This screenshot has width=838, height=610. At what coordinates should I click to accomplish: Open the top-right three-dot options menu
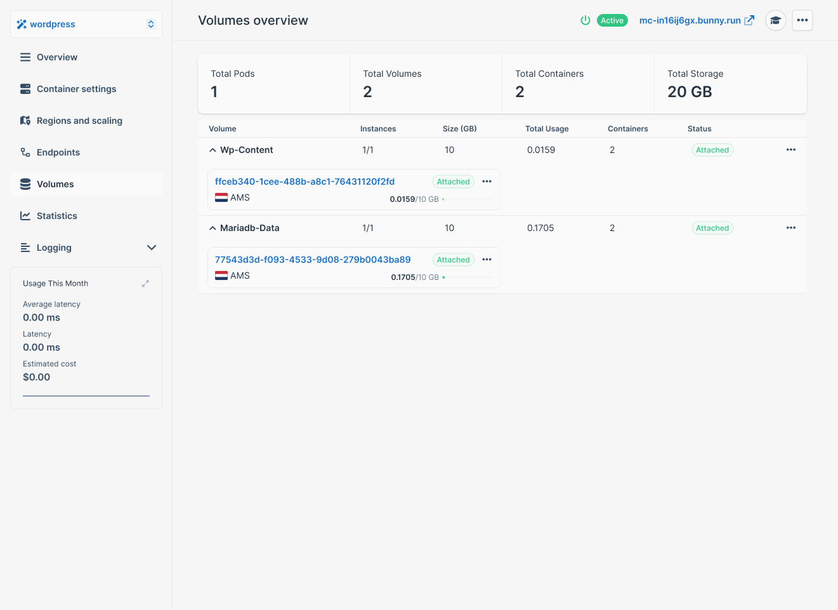[802, 20]
